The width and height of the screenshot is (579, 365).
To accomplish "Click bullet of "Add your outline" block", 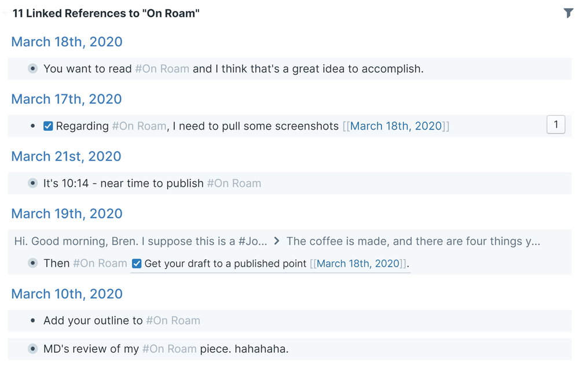I will [x=33, y=320].
